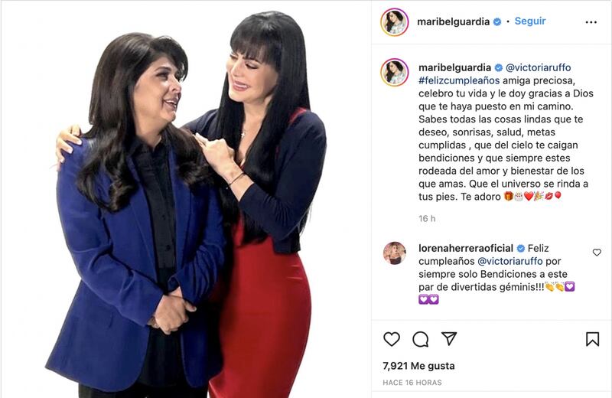Viewport: 612px width, 398px height.
Task: Like the post with the heart icon
Action: point(392,338)
